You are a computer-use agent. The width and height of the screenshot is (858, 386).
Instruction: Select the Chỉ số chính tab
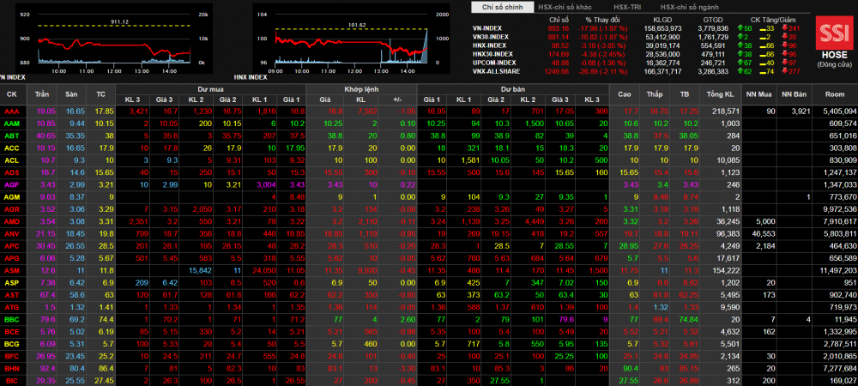[x=502, y=6]
